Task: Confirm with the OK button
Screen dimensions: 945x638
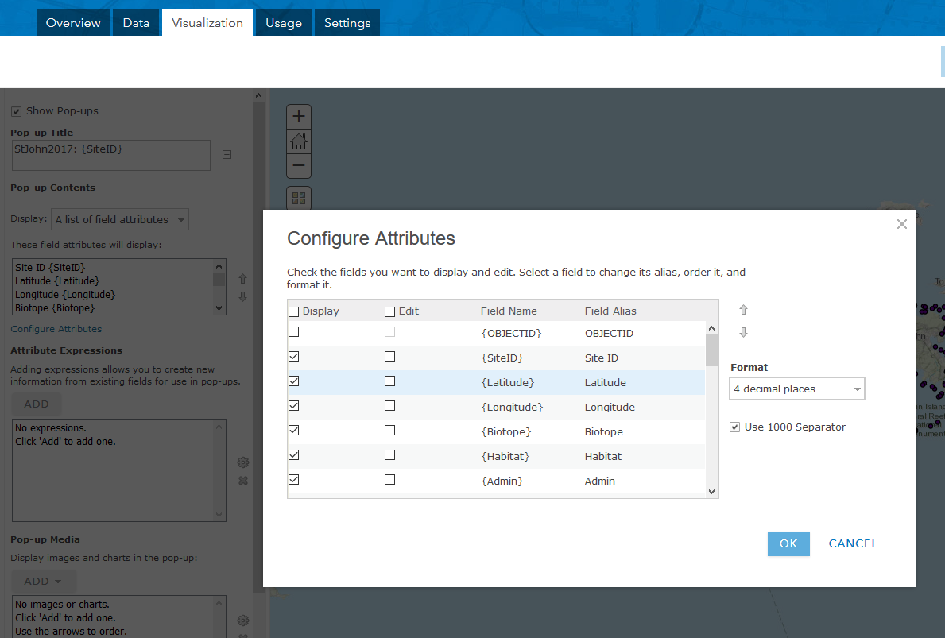Action: click(788, 543)
